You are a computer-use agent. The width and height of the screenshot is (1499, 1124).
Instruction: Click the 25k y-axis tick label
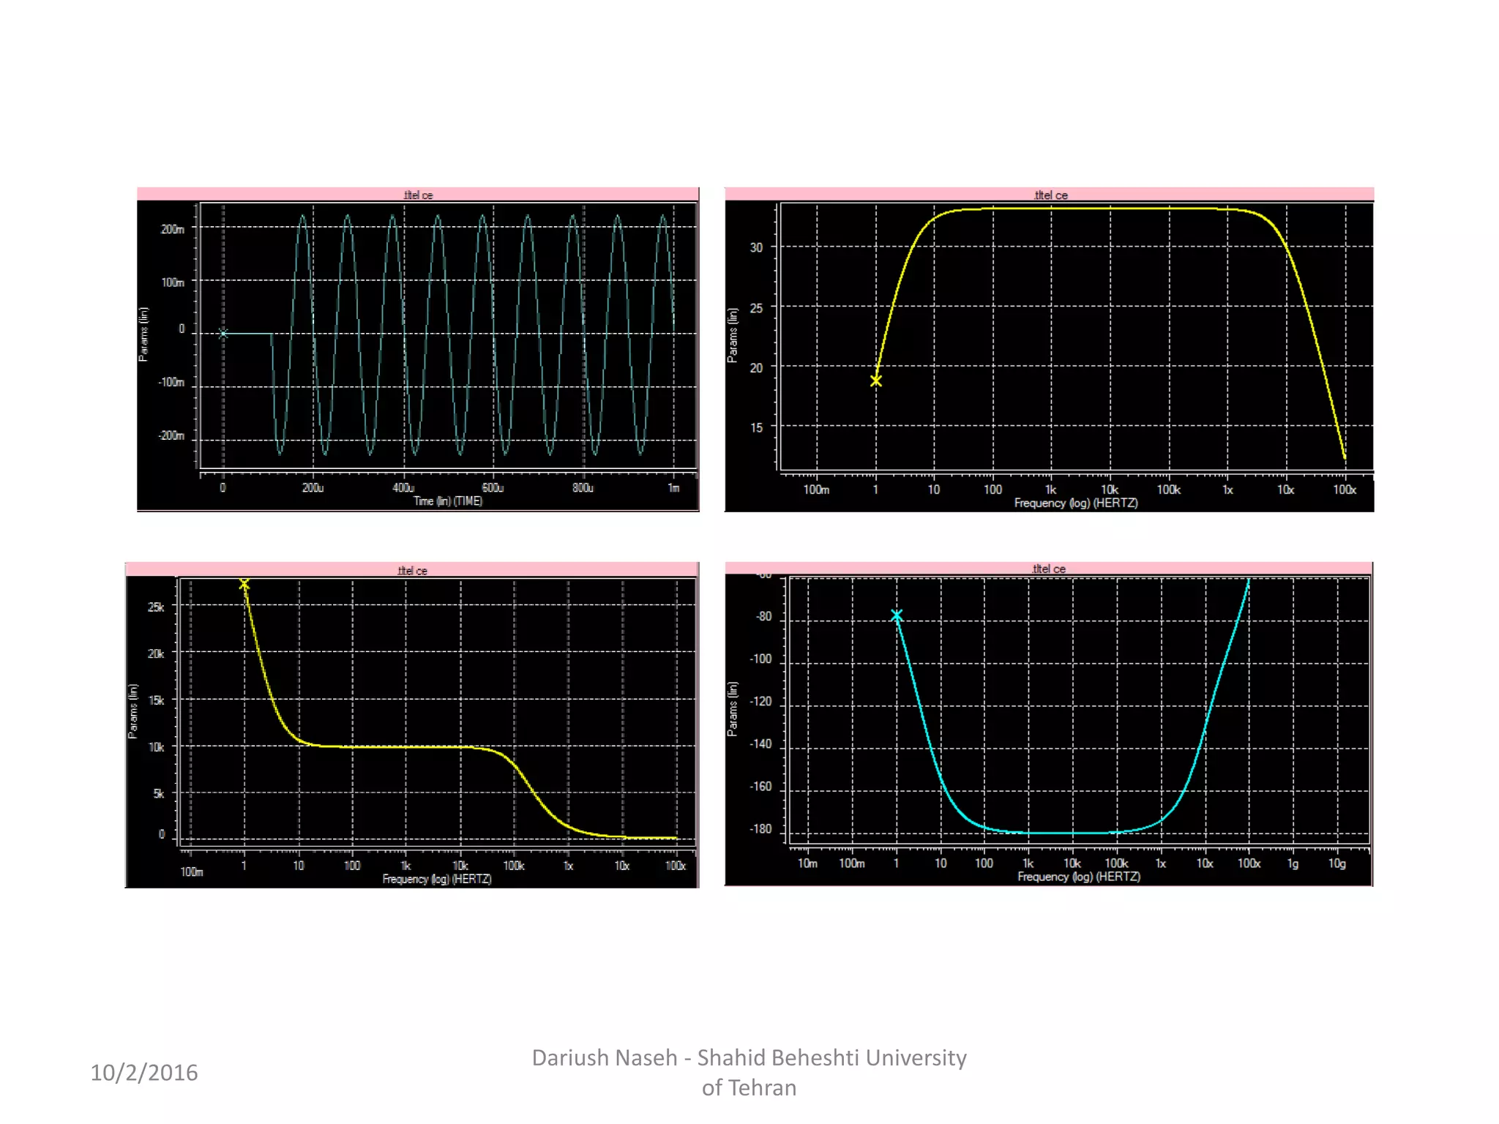[156, 607]
